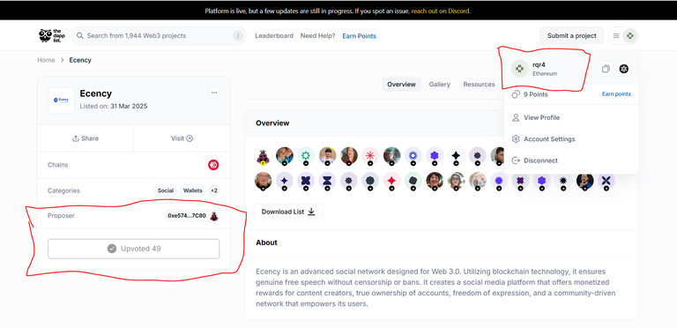Viewport: 677px width, 328px height.
Task: Copy wallet address icon beside rqr4
Action: (606, 69)
